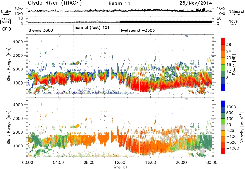This screenshot has height=169, width=245.
Task: Pick the red top segment of power colorbar
Action: (223, 41)
